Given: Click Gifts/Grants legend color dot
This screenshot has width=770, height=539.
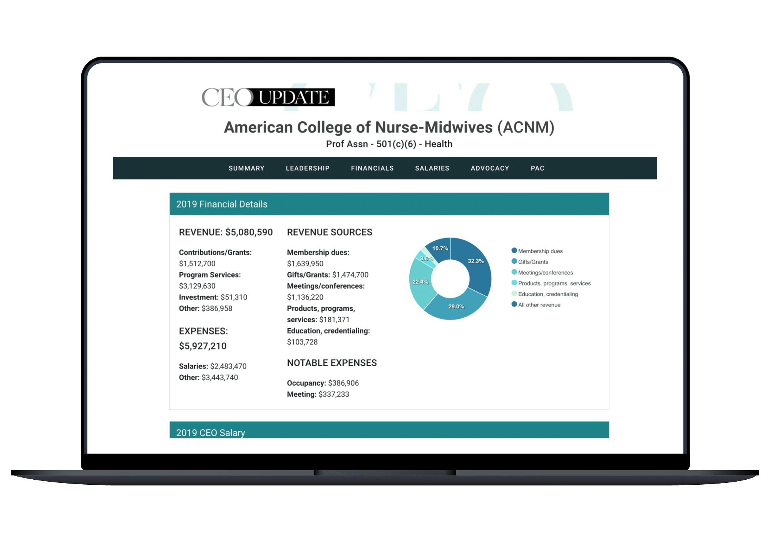Looking at the screenshot, I should (x=514, y=261).
